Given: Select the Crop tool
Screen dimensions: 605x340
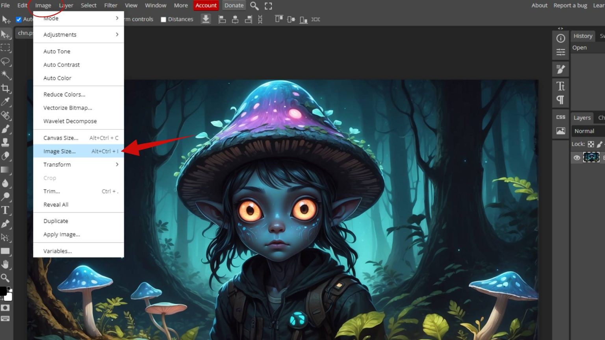Looking at the screenshot, I should [6, 88].
